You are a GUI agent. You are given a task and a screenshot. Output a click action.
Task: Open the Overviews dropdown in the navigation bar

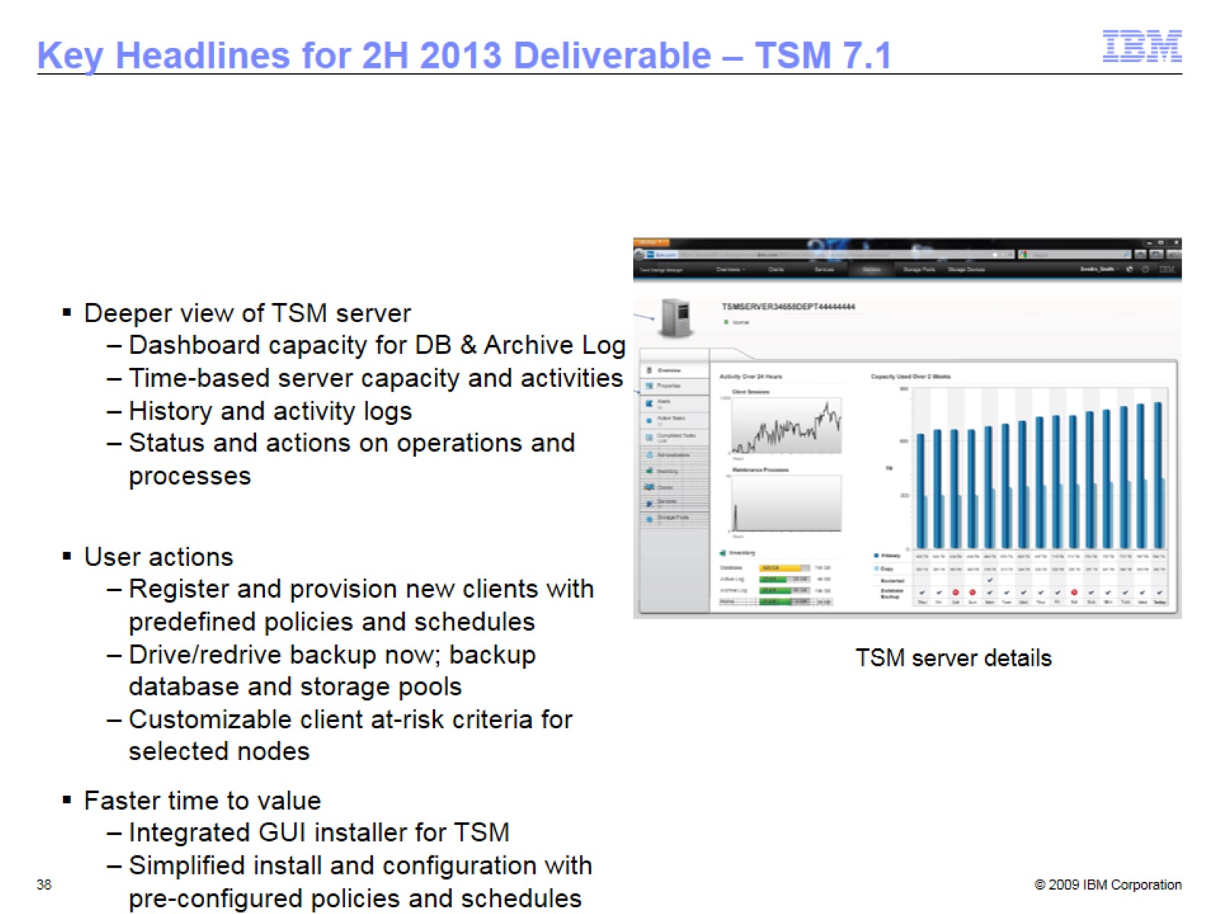pos(731,269)
